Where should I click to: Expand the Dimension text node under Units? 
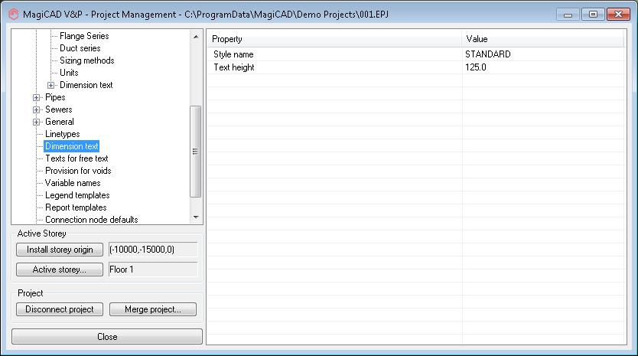(x=50, y=85)
